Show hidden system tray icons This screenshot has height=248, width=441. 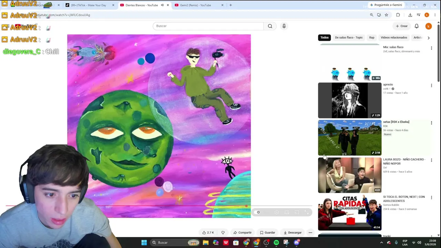(x=381, y=242)
